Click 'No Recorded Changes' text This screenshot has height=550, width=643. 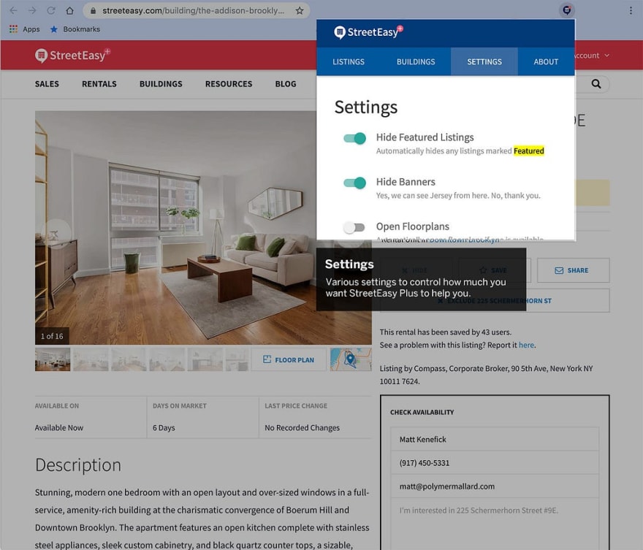(302, 427)
